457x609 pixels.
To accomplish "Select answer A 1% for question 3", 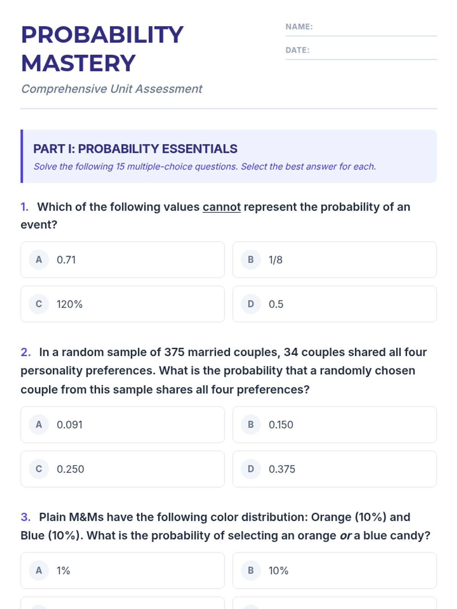I will tap(122, 570).
